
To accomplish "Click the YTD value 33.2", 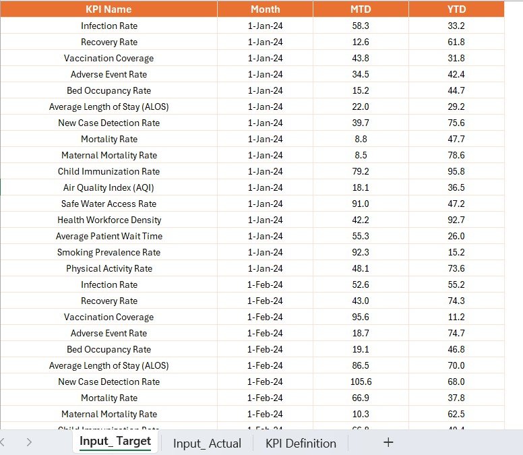I will pyautogui.click(x=456, y=26).
